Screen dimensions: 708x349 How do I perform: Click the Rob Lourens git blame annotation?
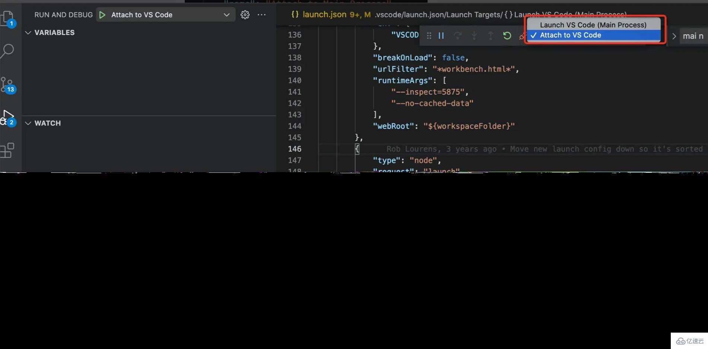(545, 149)
